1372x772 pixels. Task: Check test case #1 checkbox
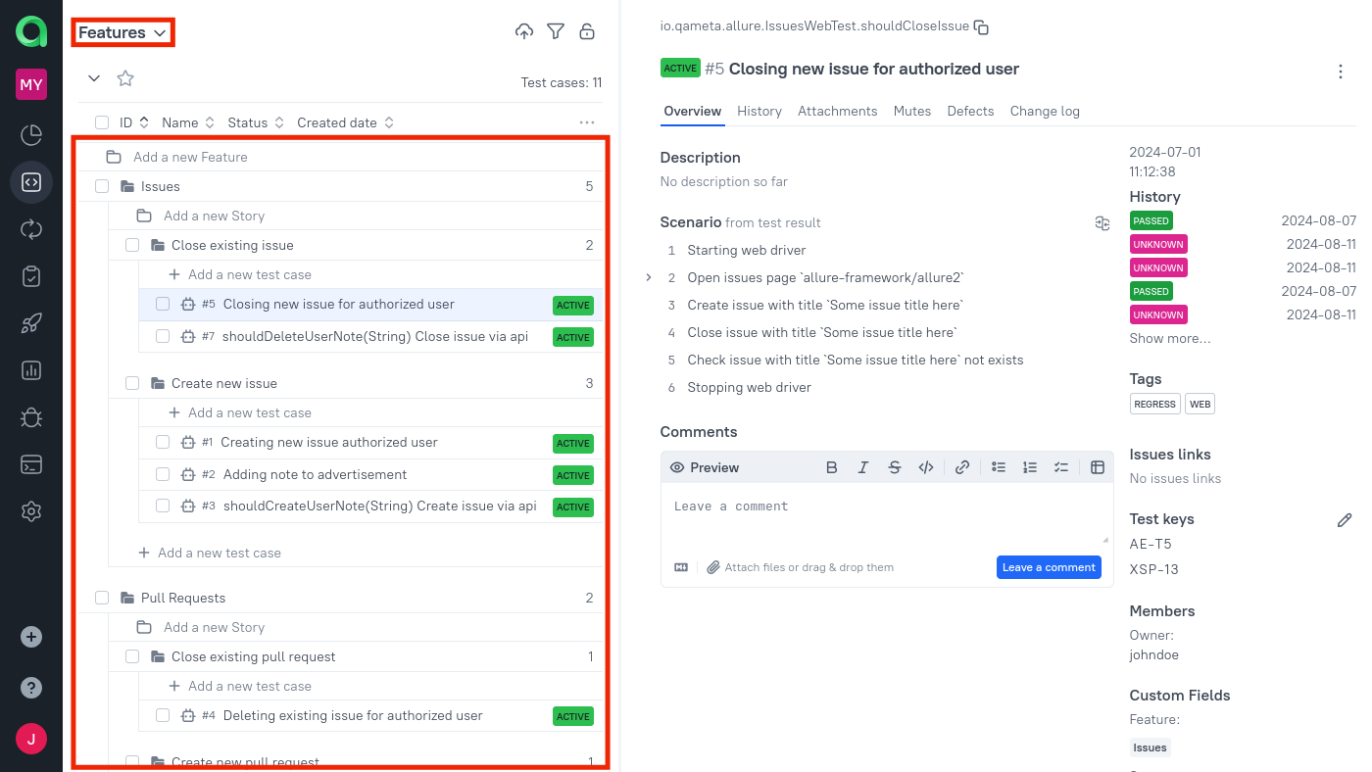(x=163, y=442)
